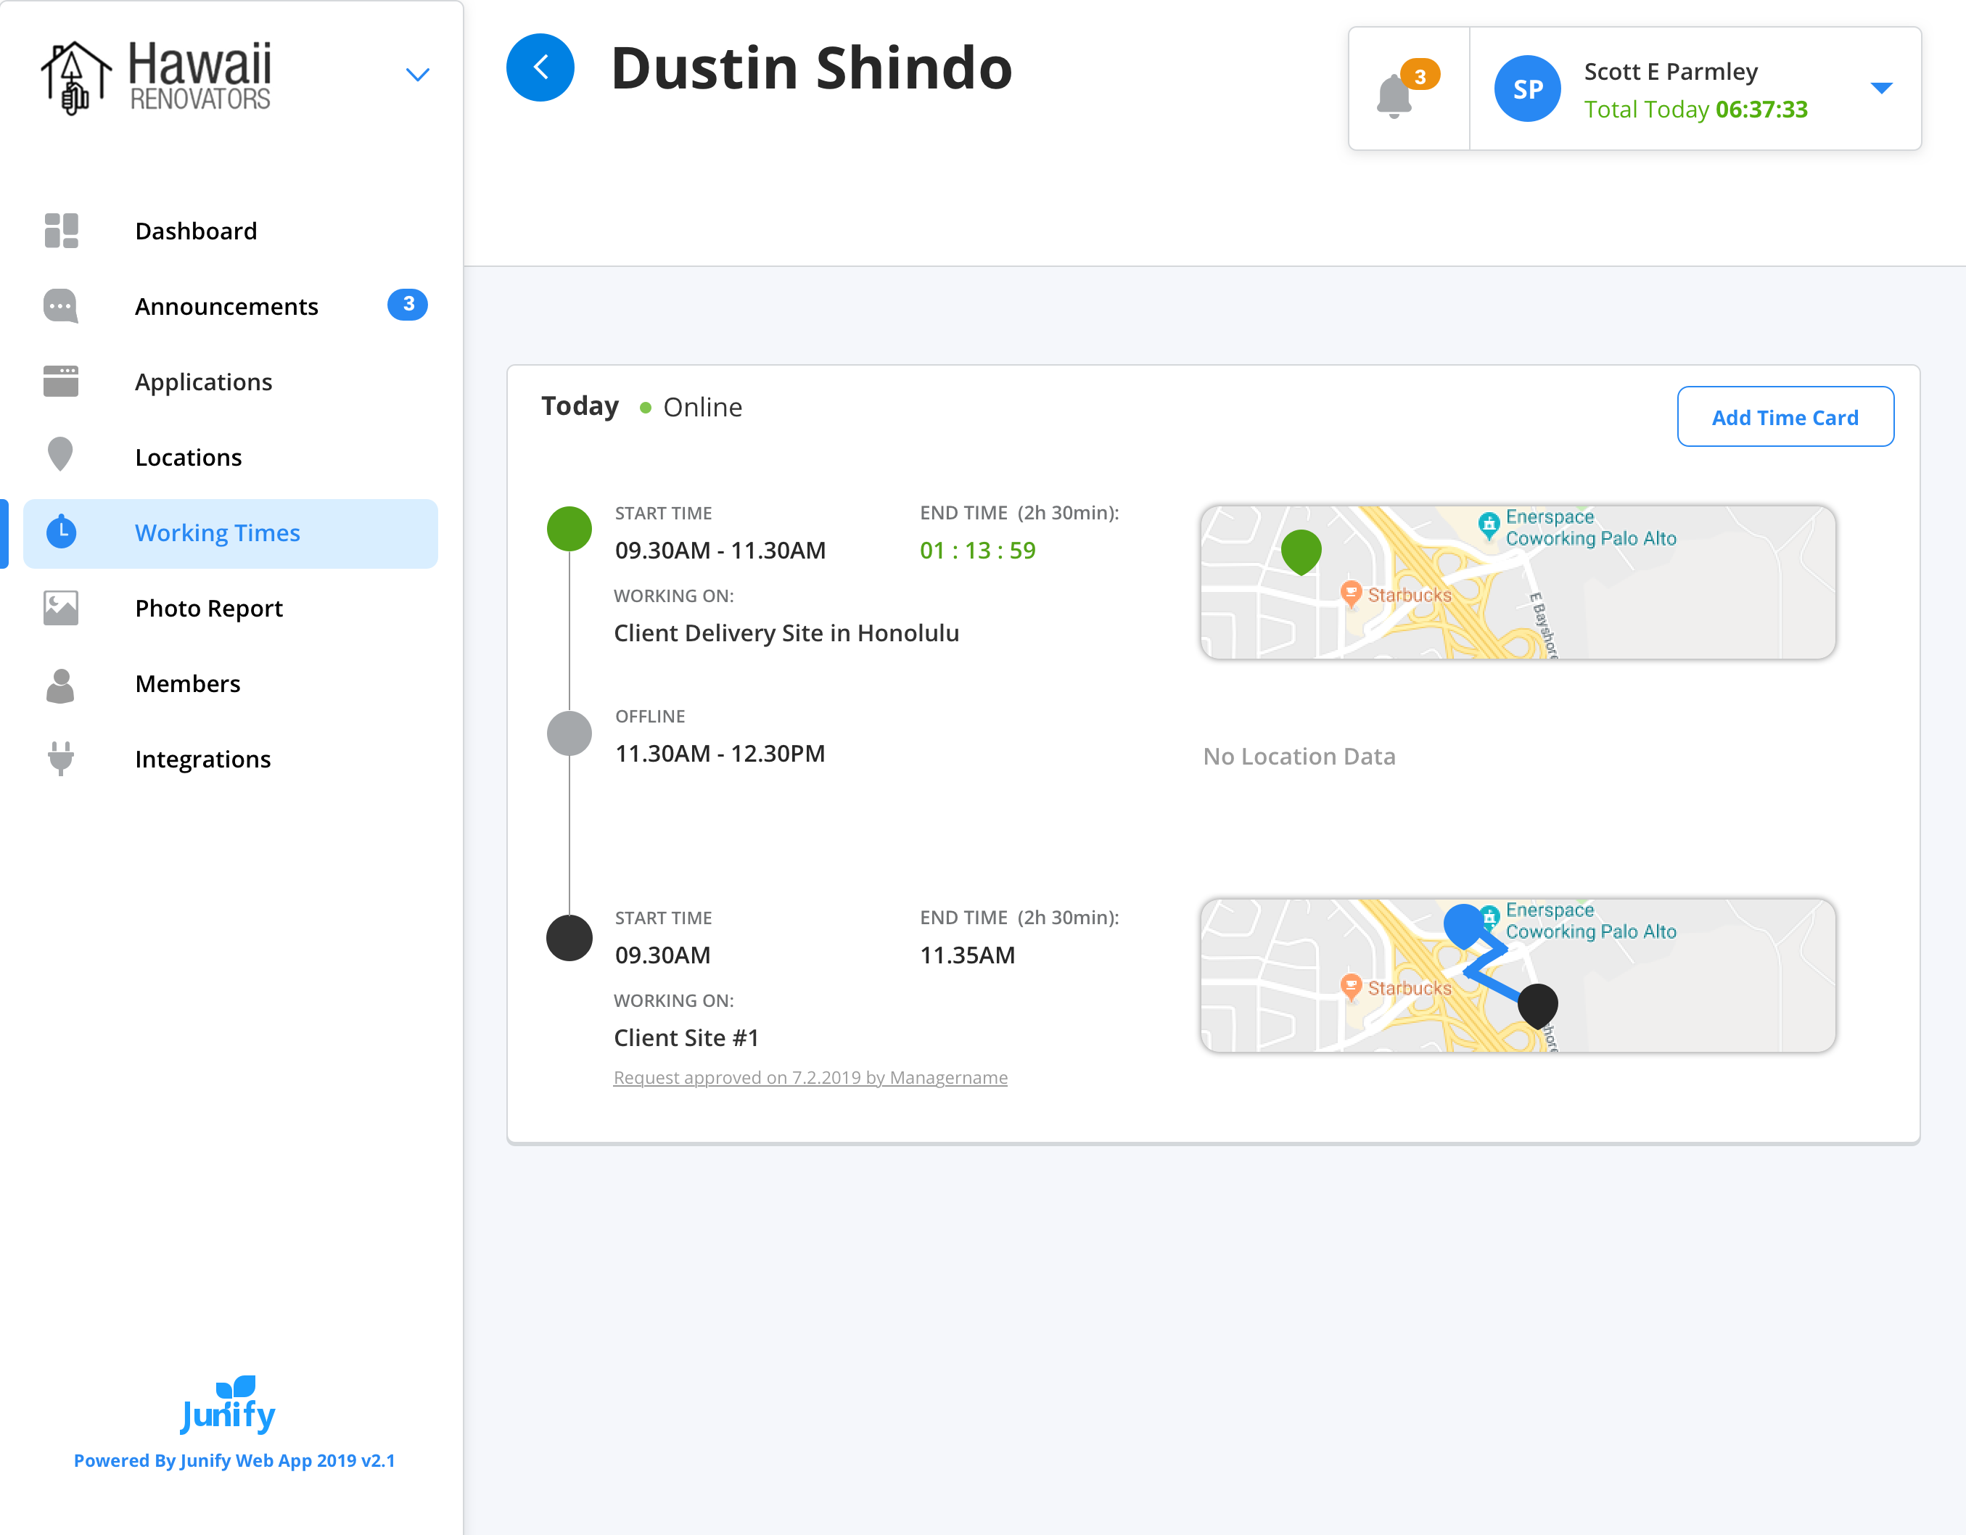Select the Working Times menu item
This screenshot has width=1966, height=1535.
[x=231, y=534]
